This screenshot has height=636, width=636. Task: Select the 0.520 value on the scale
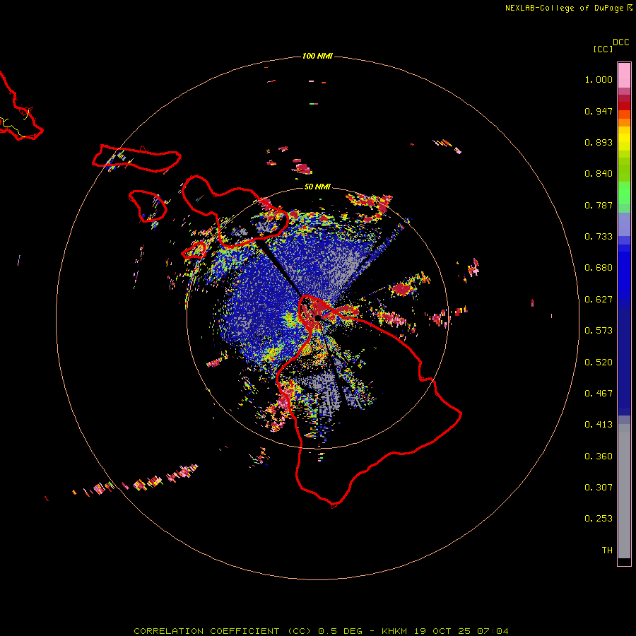pyautogui.click(x=599, y=363)
